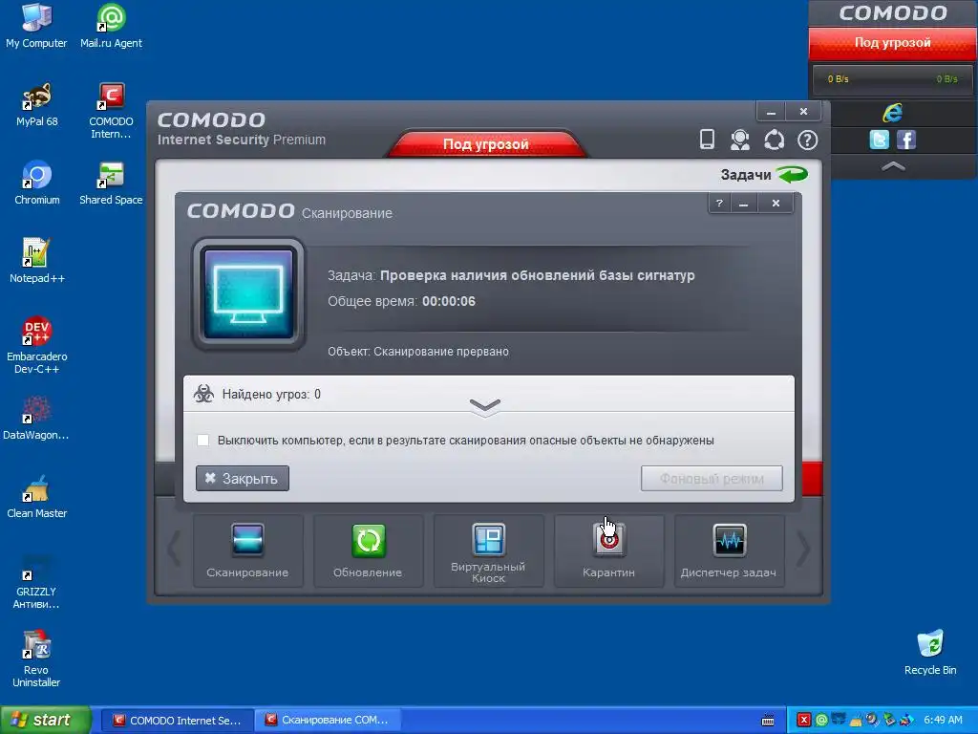Select the Recycle Bin icon
The width and height of the screenshot is (978, 734).
pos(930,653)
